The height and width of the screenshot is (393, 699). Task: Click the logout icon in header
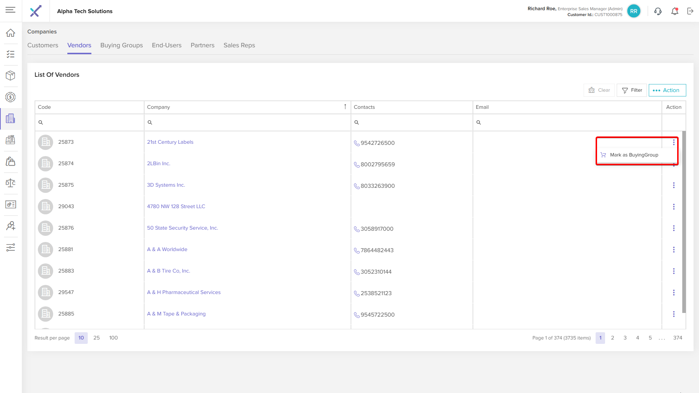[x=690, y=11]
